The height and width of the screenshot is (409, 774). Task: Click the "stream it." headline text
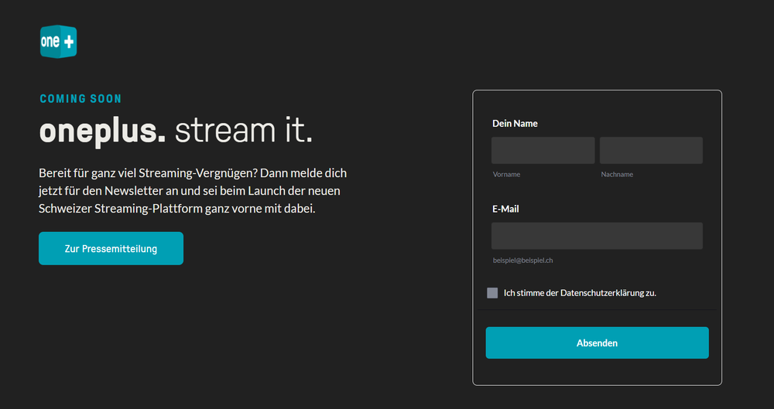coord(244,131)
